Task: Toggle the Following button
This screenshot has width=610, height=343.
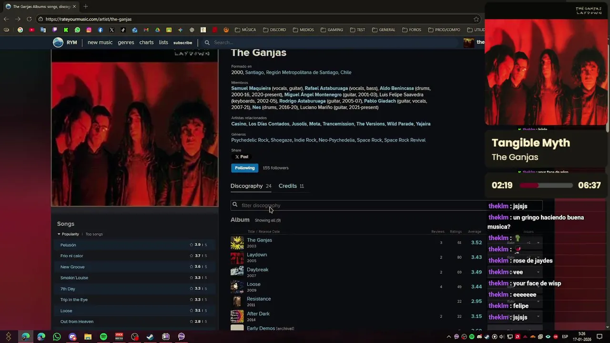Action: pyautogui.click(x=244, y=168)
